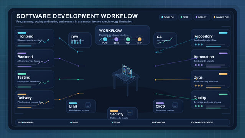Click "Coverage and pass checks" subtitle
The width and height of the screenshot is (245, 138).
[207, 102]
